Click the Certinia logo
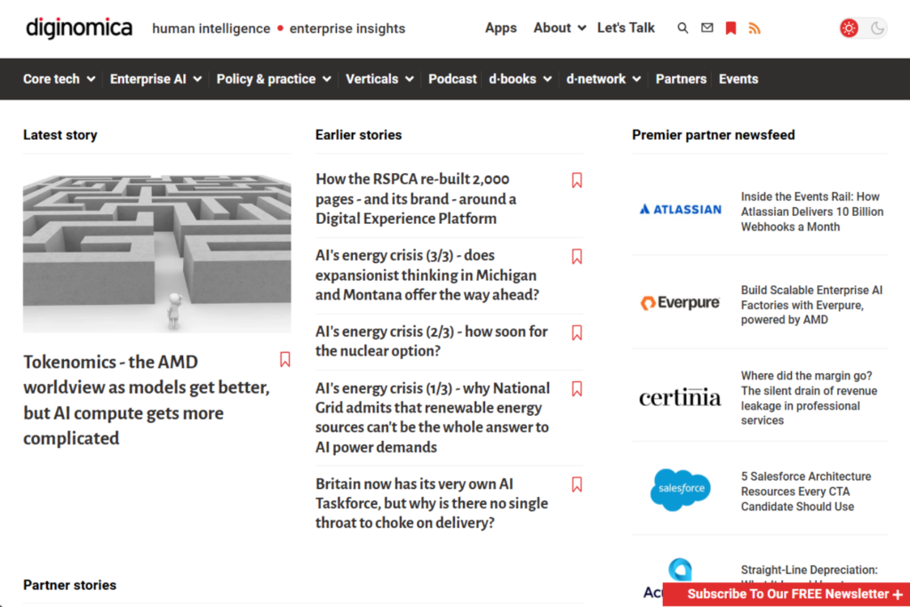 click(680, 397)
